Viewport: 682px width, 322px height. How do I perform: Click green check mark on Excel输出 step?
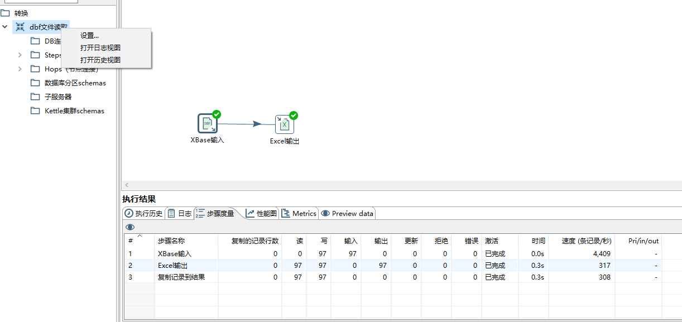pyautogui.click(x=294, y=116)
